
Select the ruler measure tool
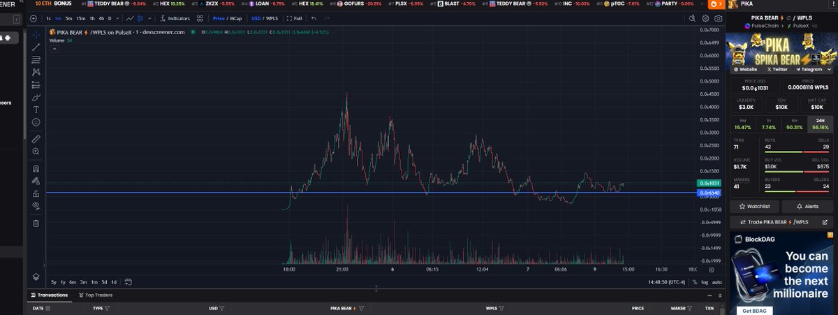coord(36,139)
